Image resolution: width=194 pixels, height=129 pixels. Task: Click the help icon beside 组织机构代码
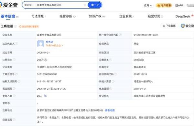[115, 74]
